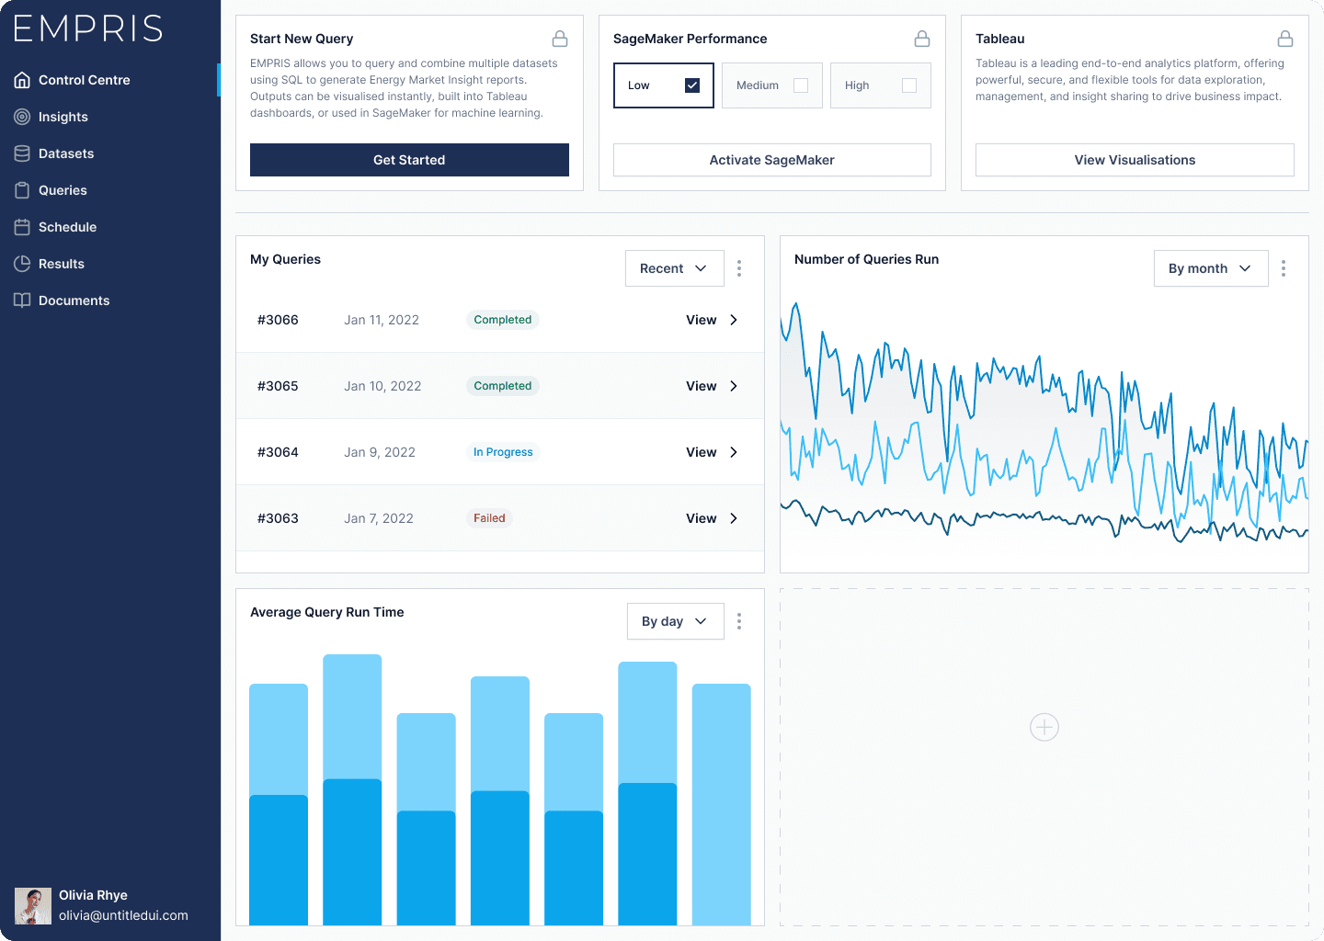Click View Visualisations button

click(x=1135, y=160)
